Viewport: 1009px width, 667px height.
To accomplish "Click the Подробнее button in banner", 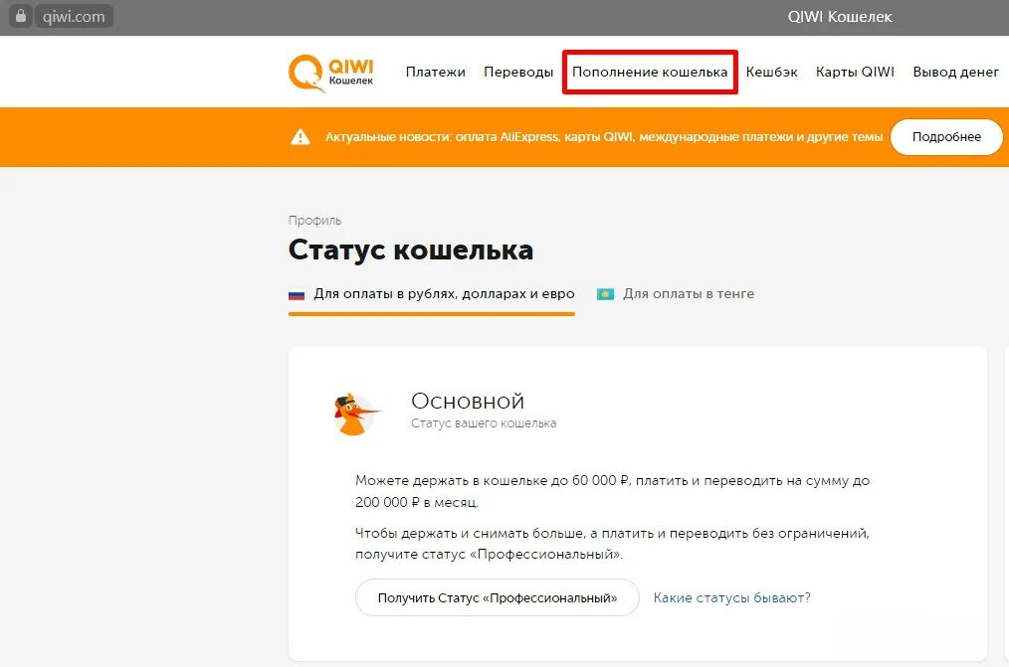I will [946, 137].
